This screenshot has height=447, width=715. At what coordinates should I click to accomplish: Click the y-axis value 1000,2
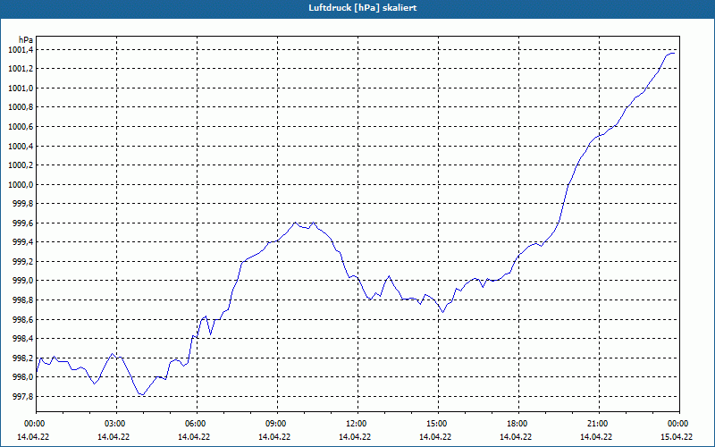point(21,165)
